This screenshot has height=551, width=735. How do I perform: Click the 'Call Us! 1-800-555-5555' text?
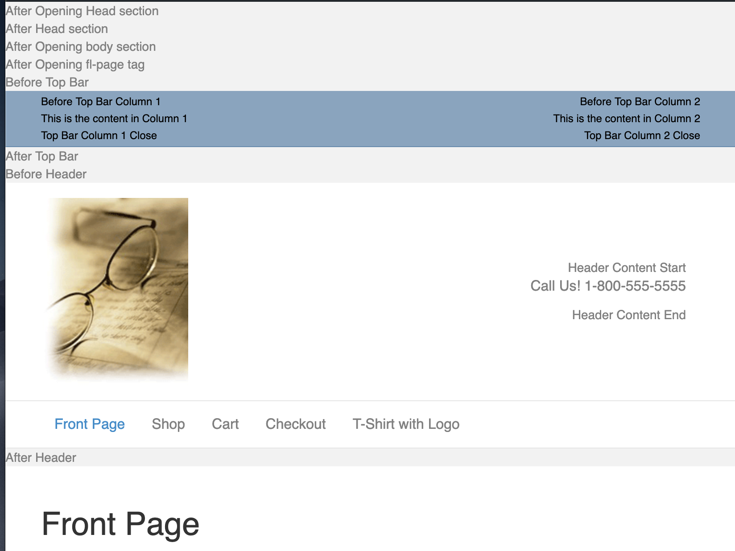click(x=608, y=286)
